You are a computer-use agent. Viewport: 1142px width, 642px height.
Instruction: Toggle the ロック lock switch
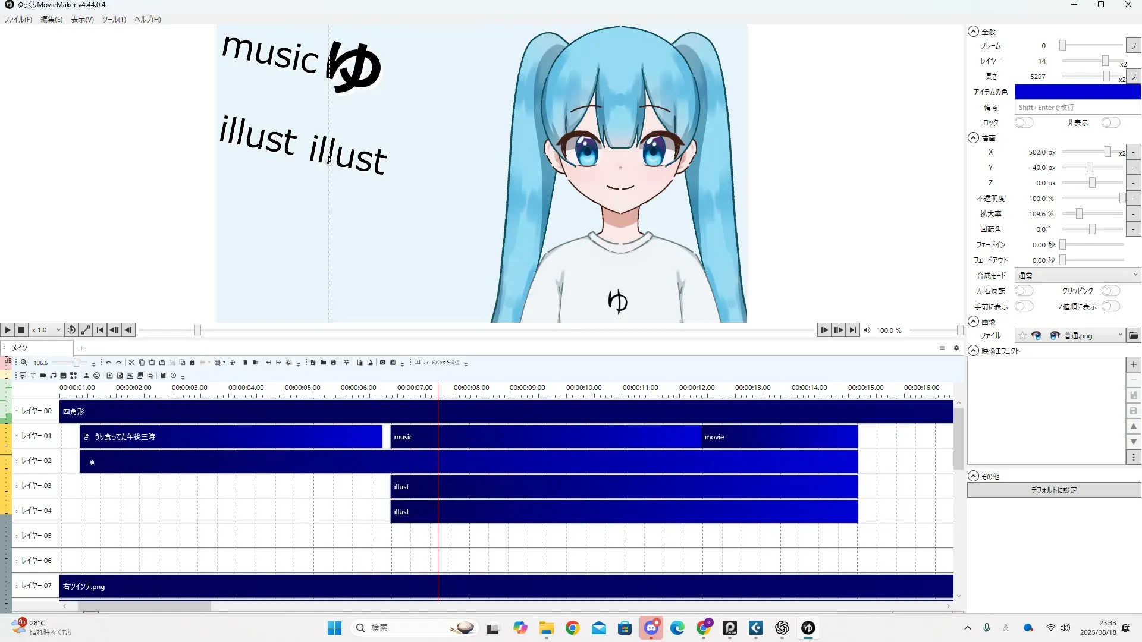pyautogui.click(x=1023, y=122)
